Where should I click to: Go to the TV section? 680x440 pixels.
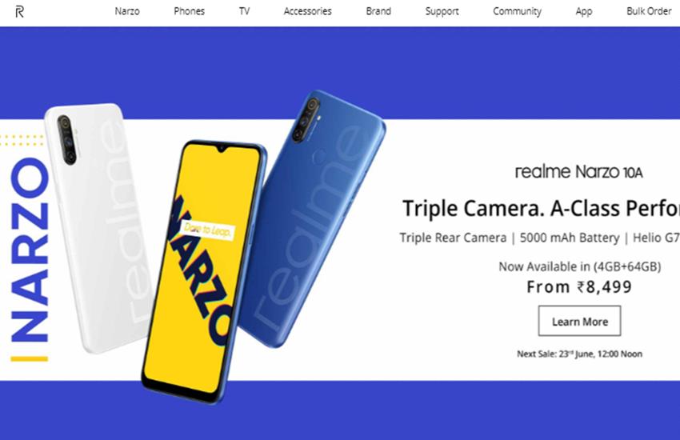click(244, 11)
